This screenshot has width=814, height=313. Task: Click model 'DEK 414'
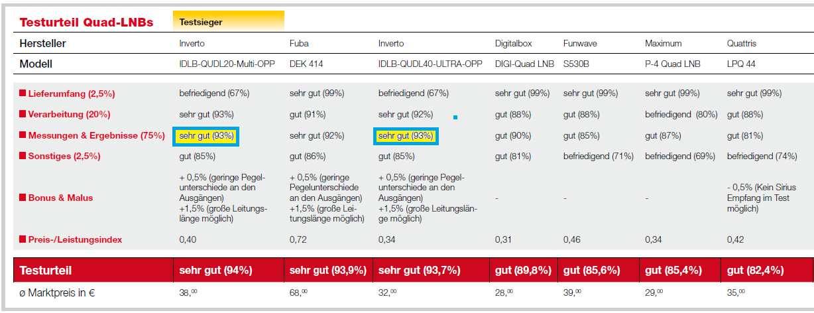pos(305,64)
